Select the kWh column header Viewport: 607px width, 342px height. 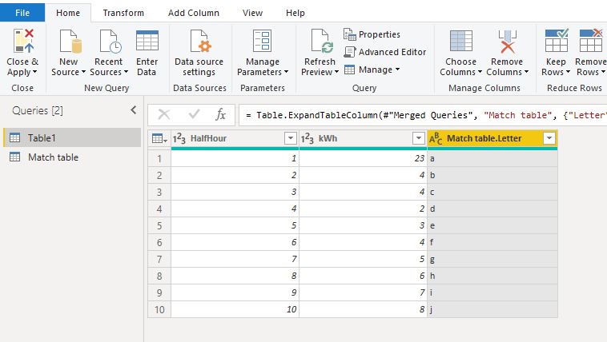pos(363,138)
